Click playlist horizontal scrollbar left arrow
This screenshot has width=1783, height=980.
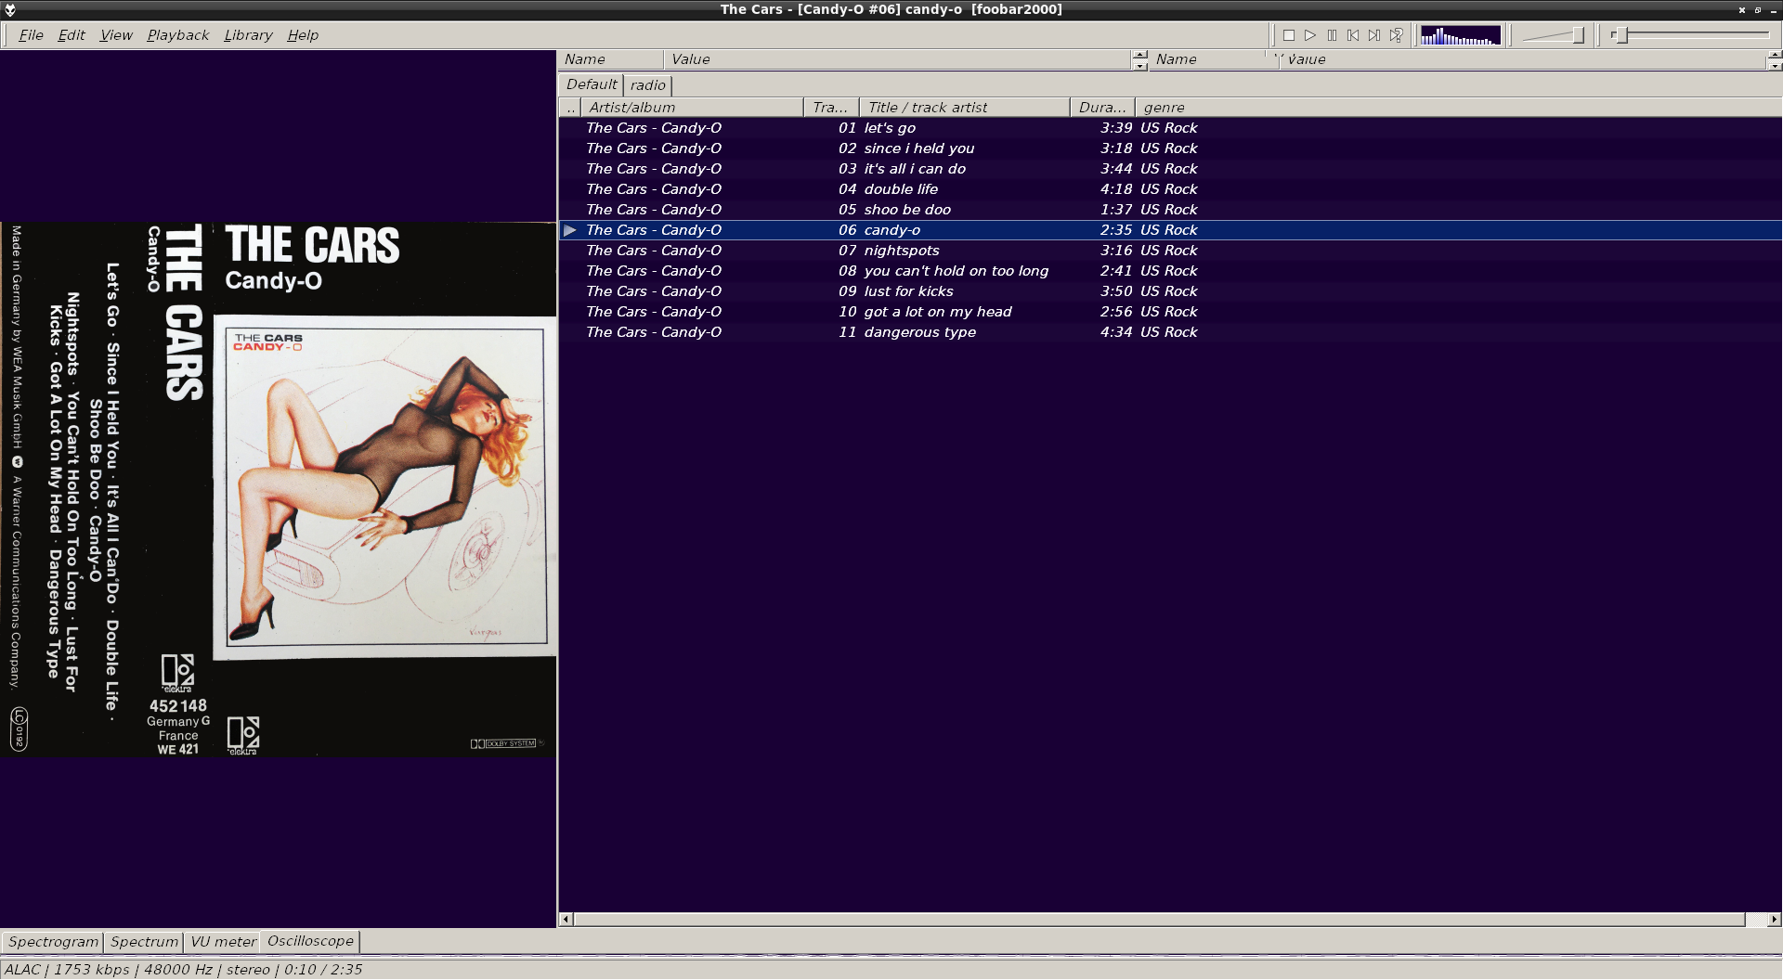pos(566,920)
